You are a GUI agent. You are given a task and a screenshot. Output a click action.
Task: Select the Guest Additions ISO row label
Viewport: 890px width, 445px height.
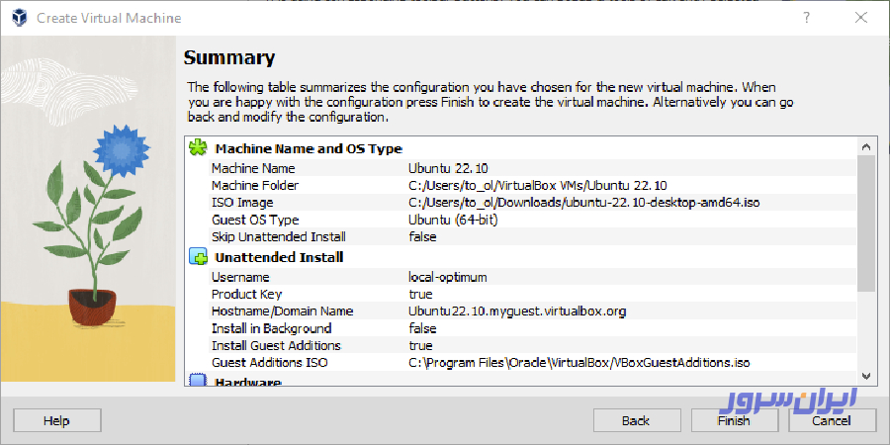point(270,362)
